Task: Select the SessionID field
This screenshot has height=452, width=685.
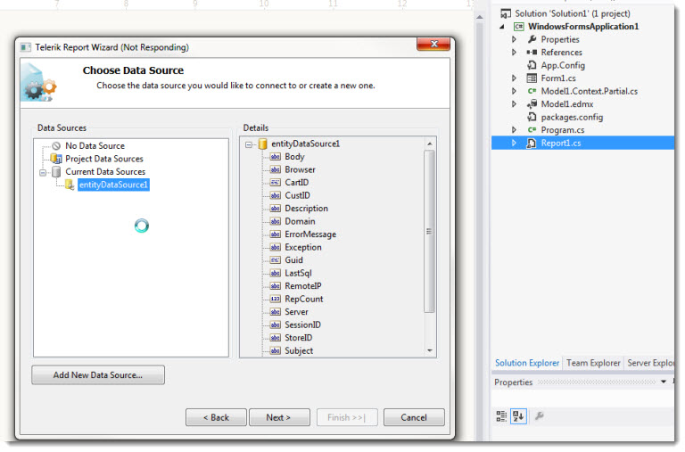Action: pyautogui.click(x=302, y=325)
